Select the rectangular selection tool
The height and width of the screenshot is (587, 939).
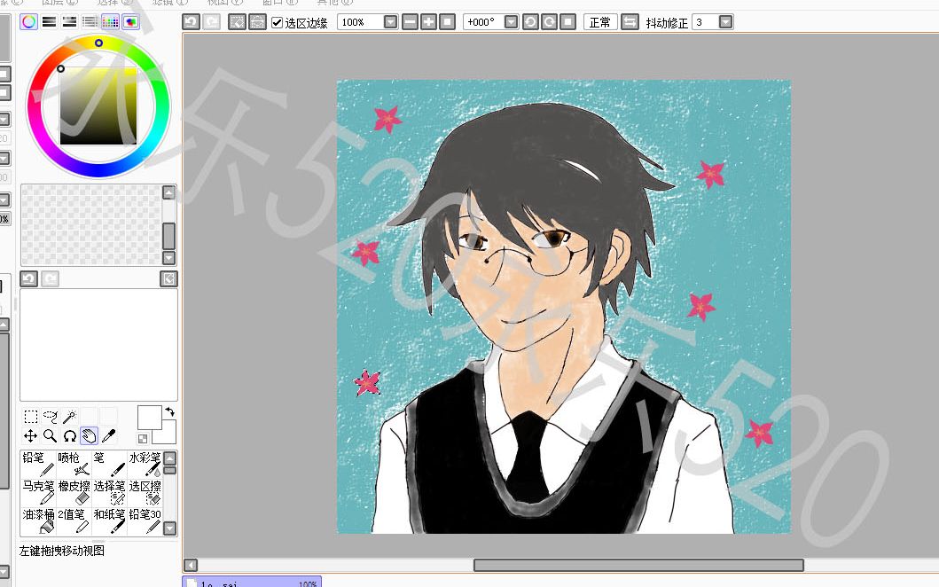click(30, 416)
